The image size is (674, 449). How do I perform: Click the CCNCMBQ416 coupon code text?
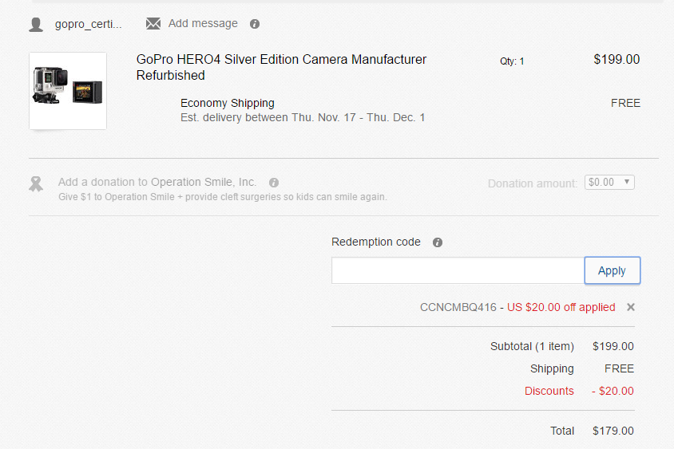click(x=458, y=307)
